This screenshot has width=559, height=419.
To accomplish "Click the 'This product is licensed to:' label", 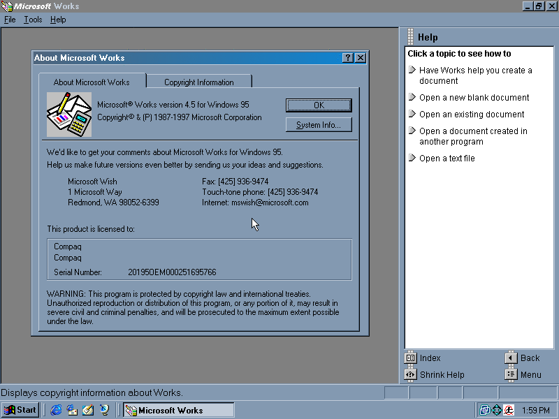I will (91, 229).
